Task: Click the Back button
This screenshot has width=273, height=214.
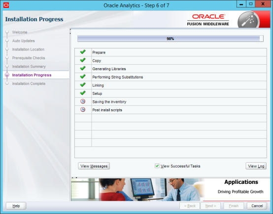Action: tap(190, 206)
